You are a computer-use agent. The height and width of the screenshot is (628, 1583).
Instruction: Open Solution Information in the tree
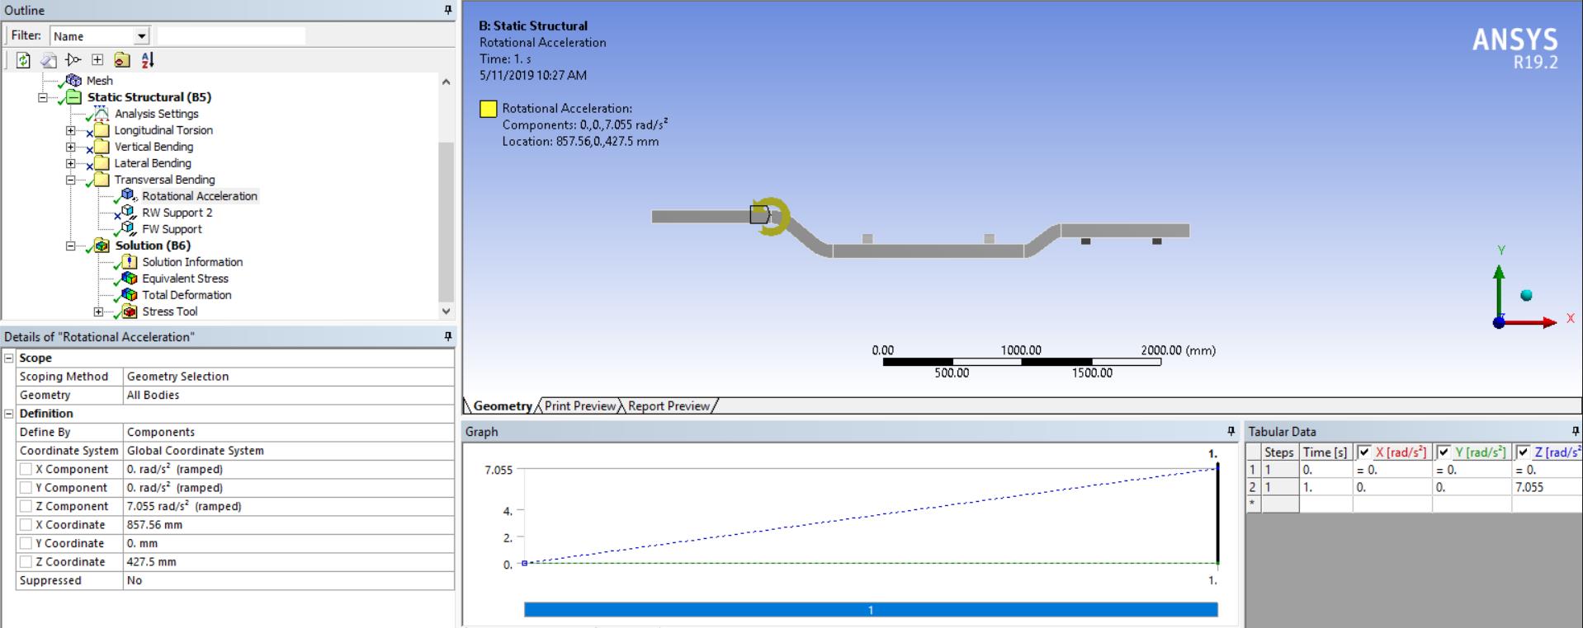pyautogui.click(x=192, y=262)
